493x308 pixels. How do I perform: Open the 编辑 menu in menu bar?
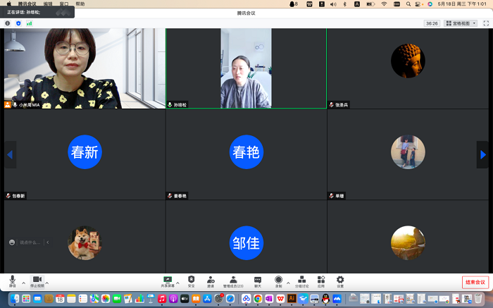48,4
